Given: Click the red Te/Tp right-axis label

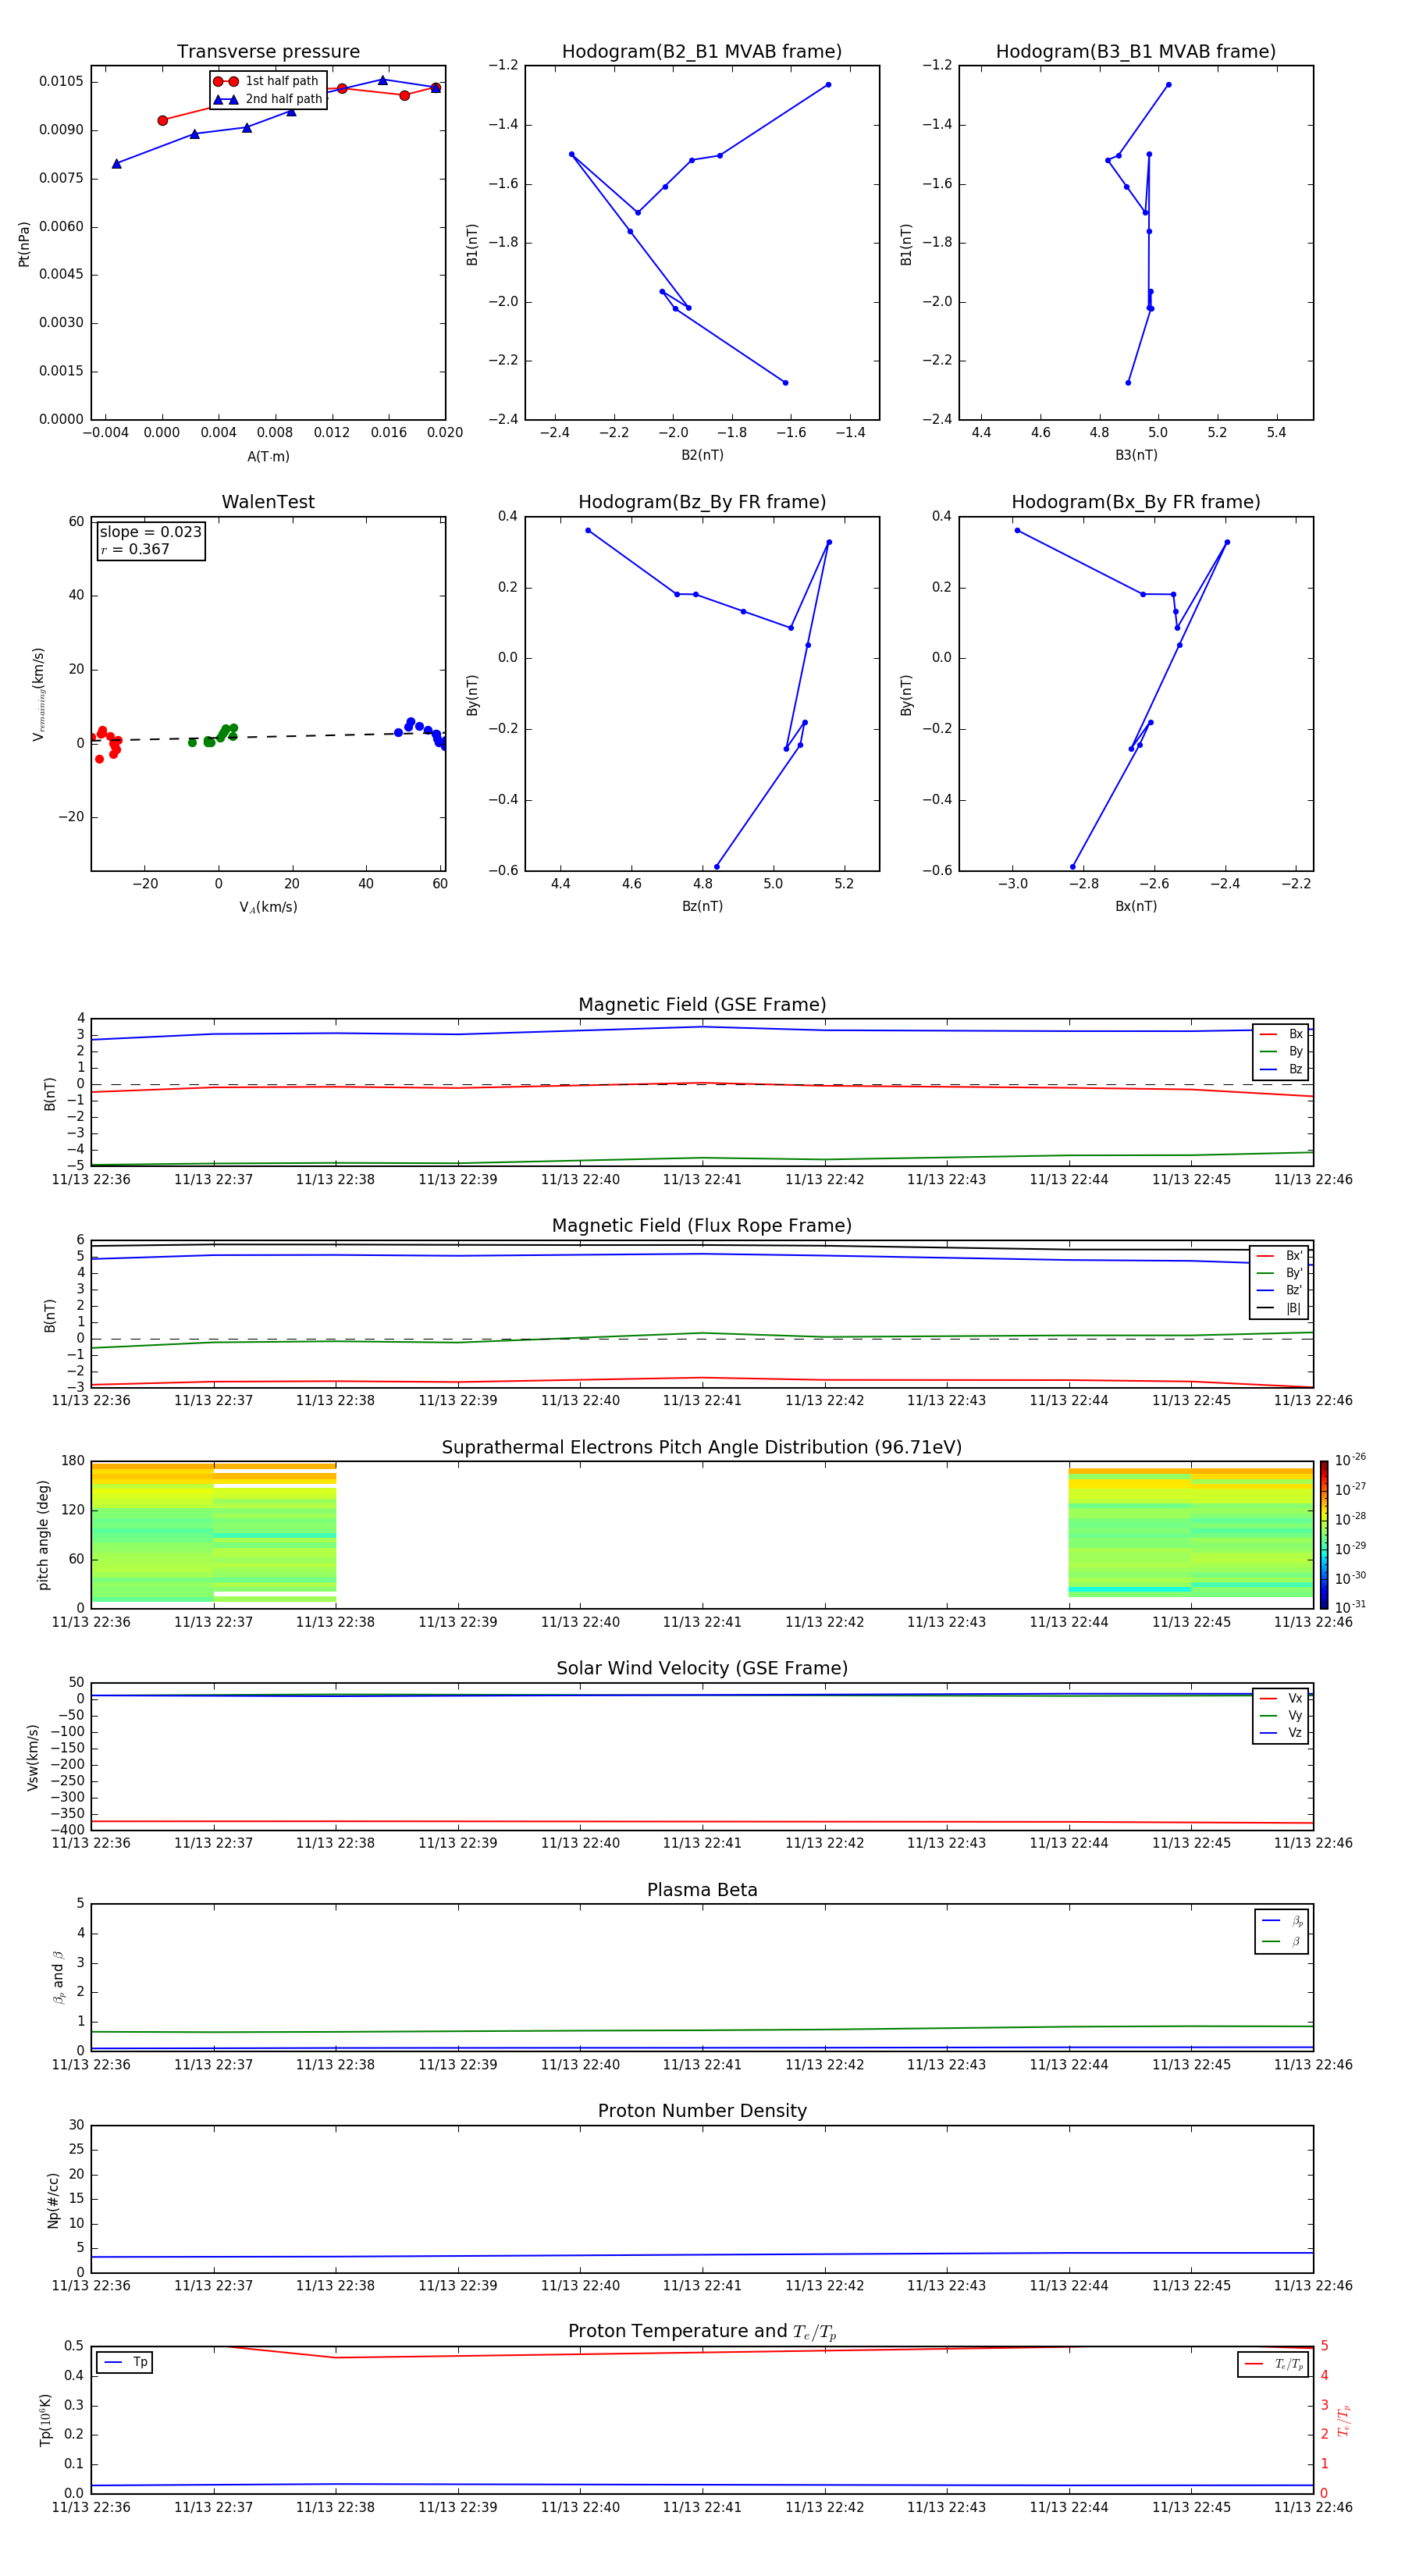Looking at the screenshot, I should [x=1344, y=2420].
